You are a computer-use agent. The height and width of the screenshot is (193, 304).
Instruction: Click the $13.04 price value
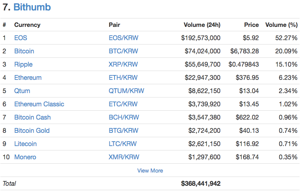[x=249, y=91]
